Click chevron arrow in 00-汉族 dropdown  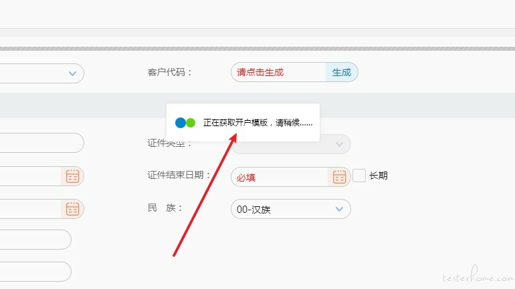(x=339, y=209)
